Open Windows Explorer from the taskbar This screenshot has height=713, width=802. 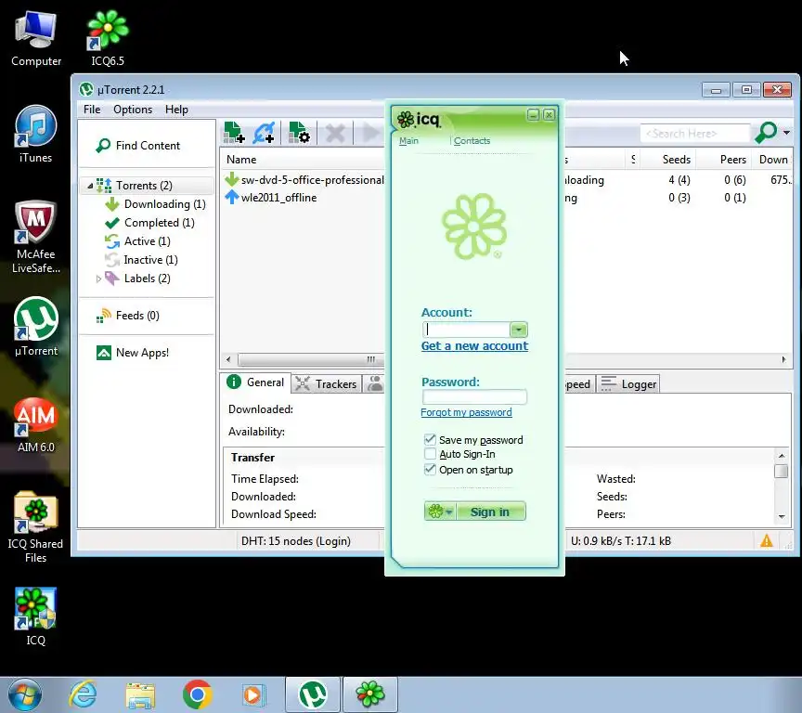140,695
